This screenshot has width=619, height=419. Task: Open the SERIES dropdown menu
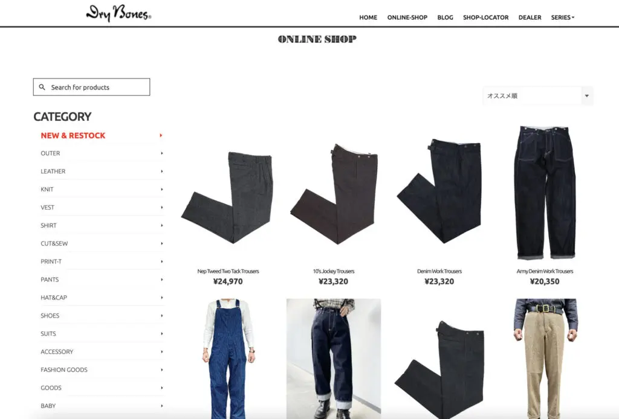tap(563, 18)
